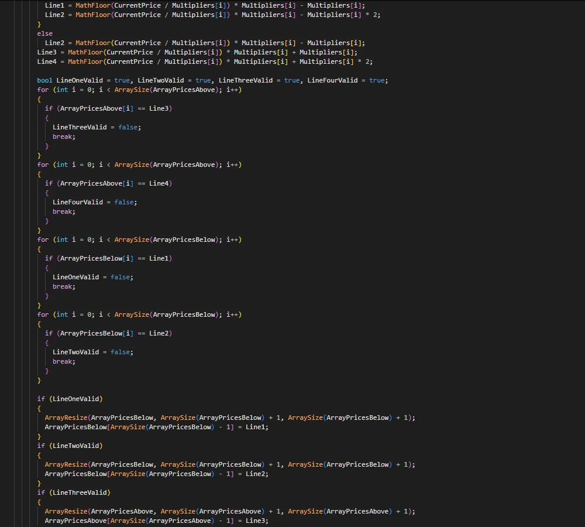Click the "else" keyword

point(45,33)
